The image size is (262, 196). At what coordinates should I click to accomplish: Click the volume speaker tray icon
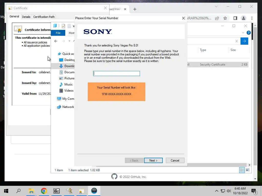pyautogui.click(x=229, y=191)
